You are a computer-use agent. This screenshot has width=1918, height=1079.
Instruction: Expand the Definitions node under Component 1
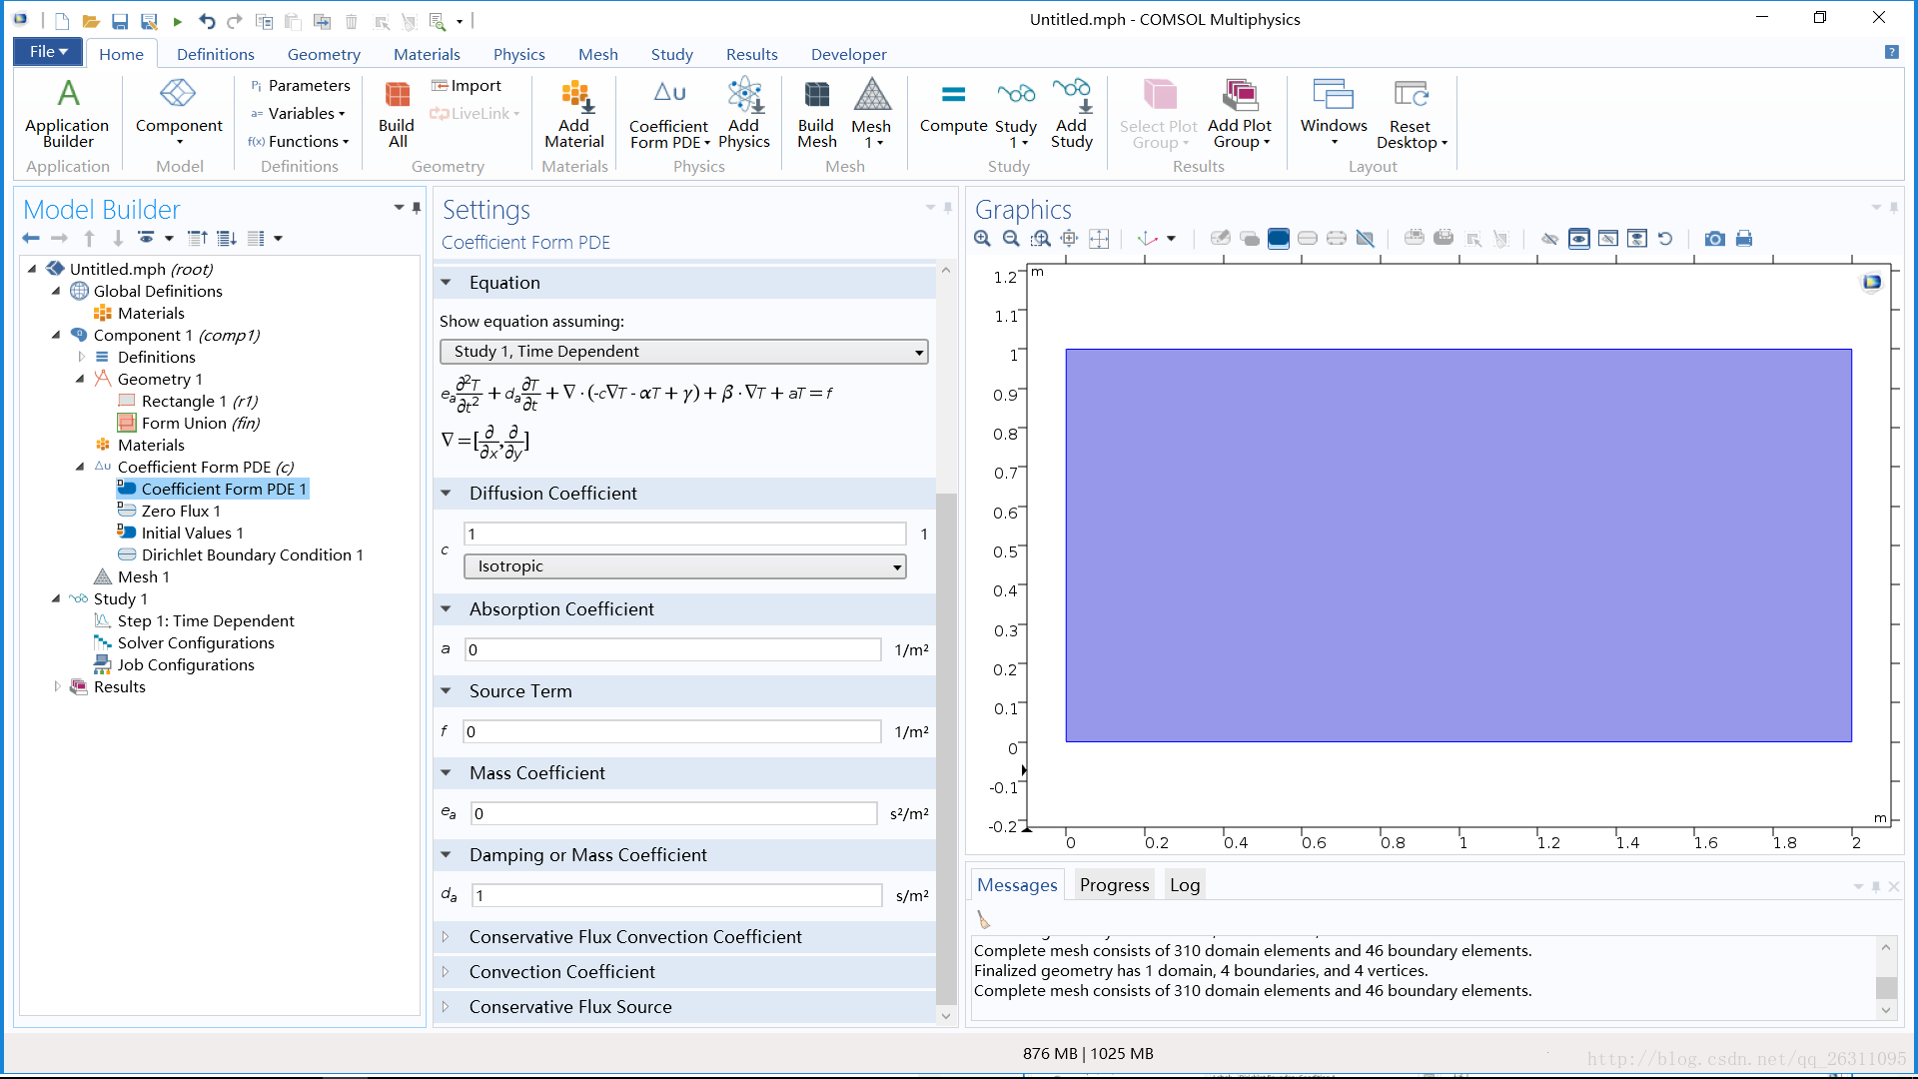coord(81,357)
